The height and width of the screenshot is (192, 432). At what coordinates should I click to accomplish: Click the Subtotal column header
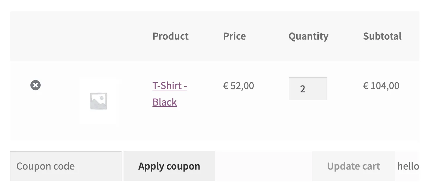382,36
